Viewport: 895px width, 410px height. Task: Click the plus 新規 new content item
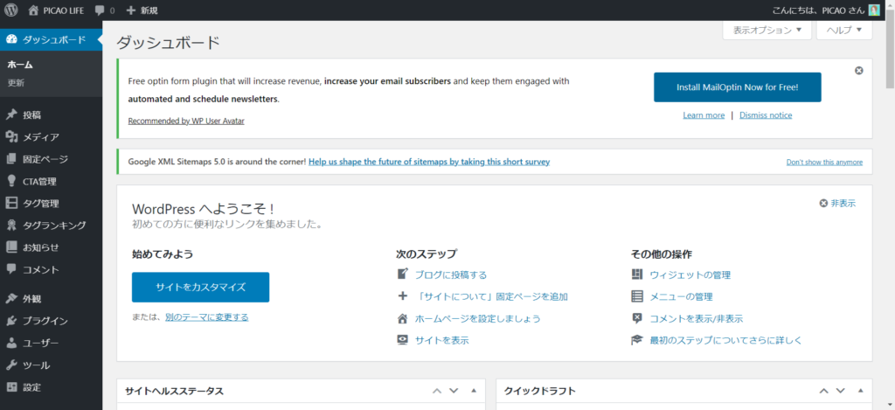(x=142, y=10)
